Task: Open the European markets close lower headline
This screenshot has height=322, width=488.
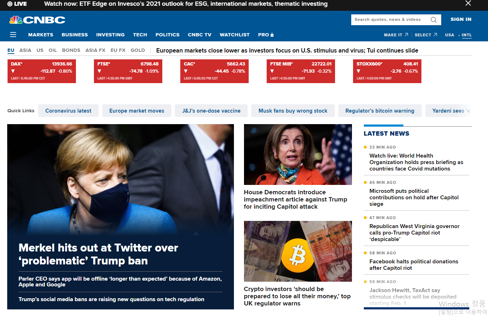Action: pos(287,50)
